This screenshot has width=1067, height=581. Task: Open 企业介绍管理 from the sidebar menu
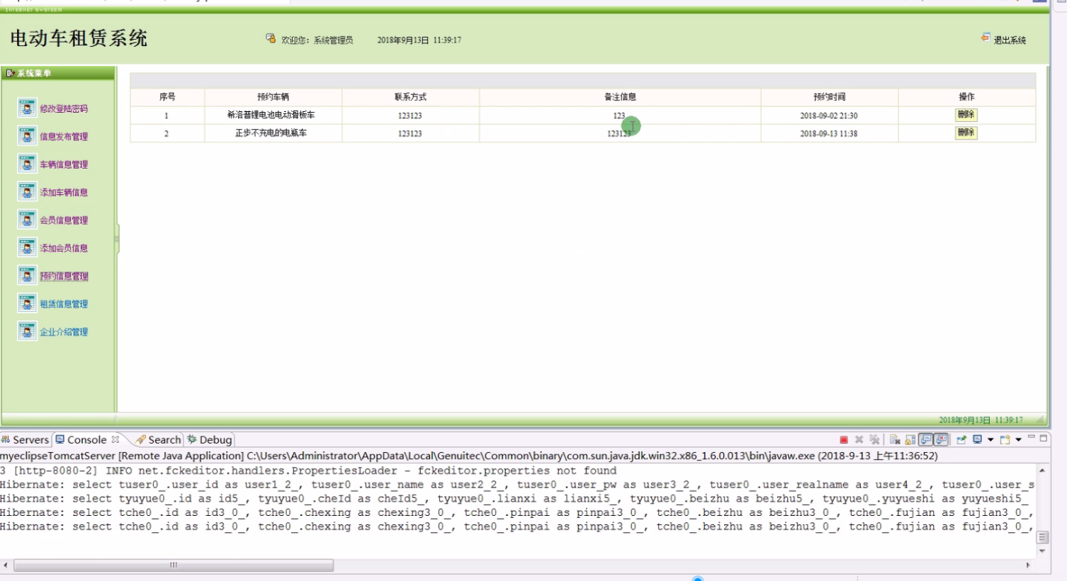(x=64, y=332)
